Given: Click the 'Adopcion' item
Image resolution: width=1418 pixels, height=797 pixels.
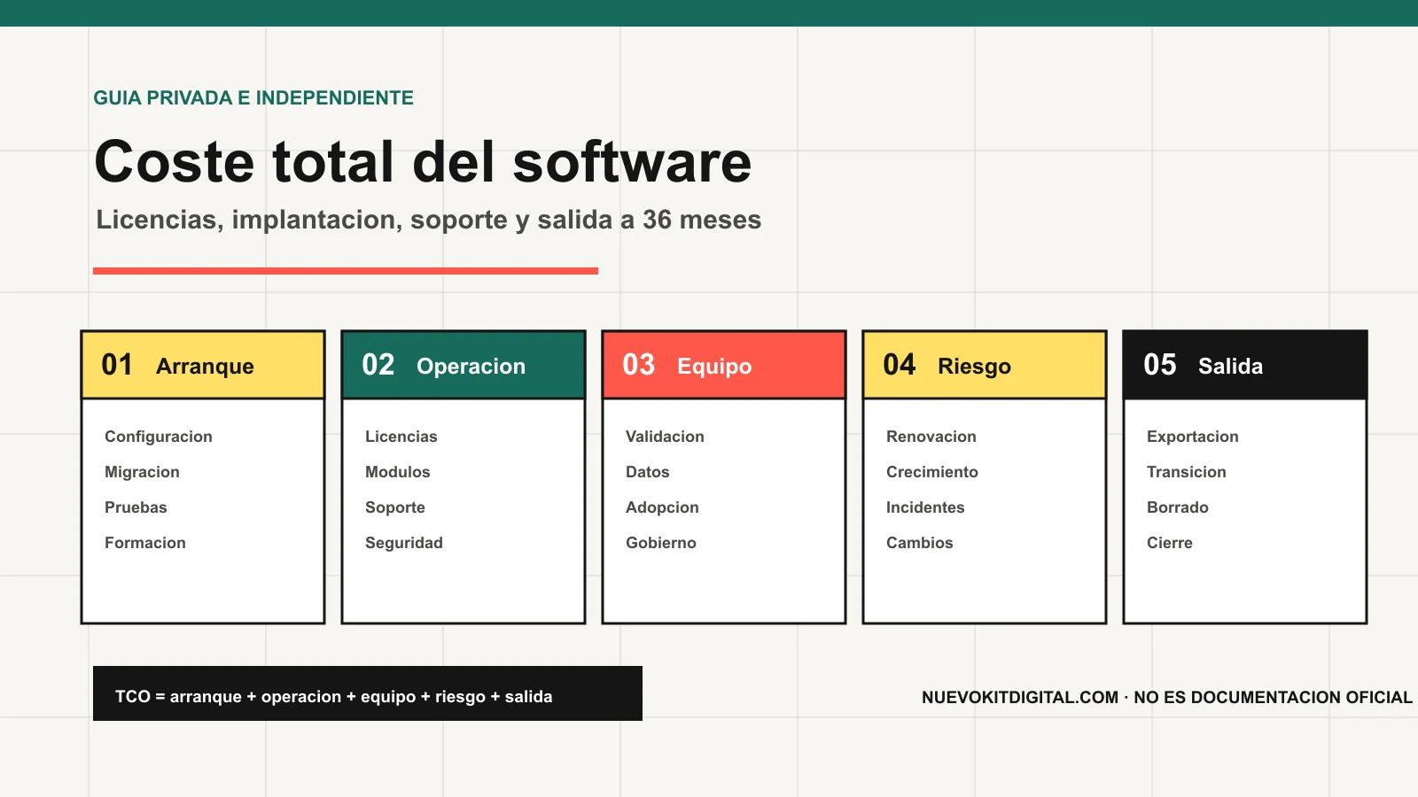Looking at the screenshot, I should click(x=662, y=507).
